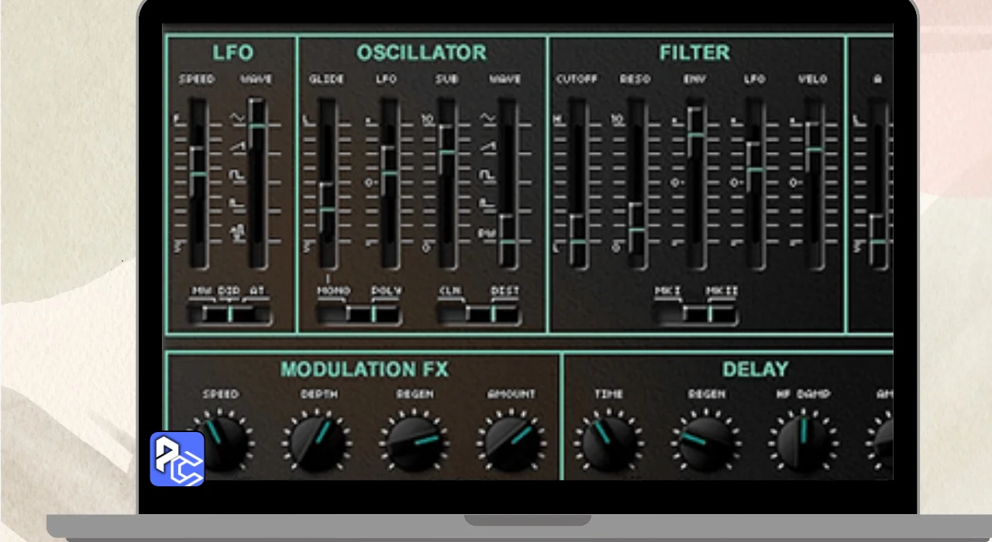Click the Oscillator Sub slider handle
992x542 pixels.
coord(447,152)
